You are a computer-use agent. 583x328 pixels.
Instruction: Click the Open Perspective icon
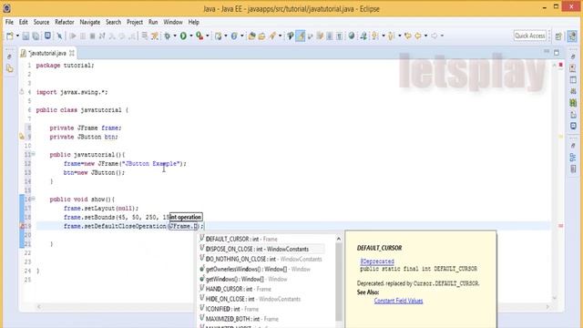[x=558, y=36]
